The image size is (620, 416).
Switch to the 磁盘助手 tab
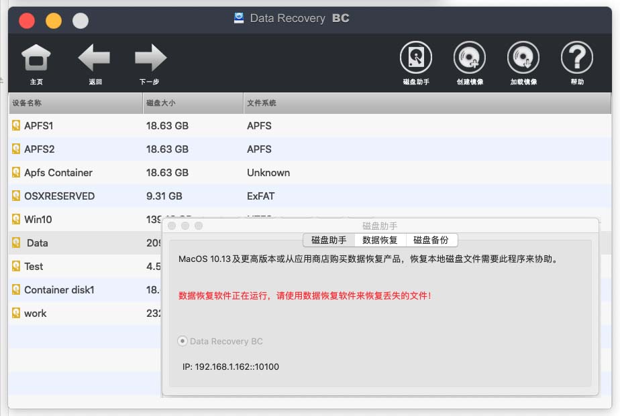[x=329, y=240]
